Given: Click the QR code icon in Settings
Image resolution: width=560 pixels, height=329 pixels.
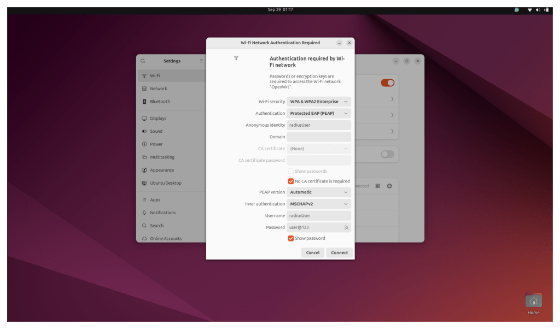Looking at the screenshot, I should pyautogui.click(x=377, y=186).
